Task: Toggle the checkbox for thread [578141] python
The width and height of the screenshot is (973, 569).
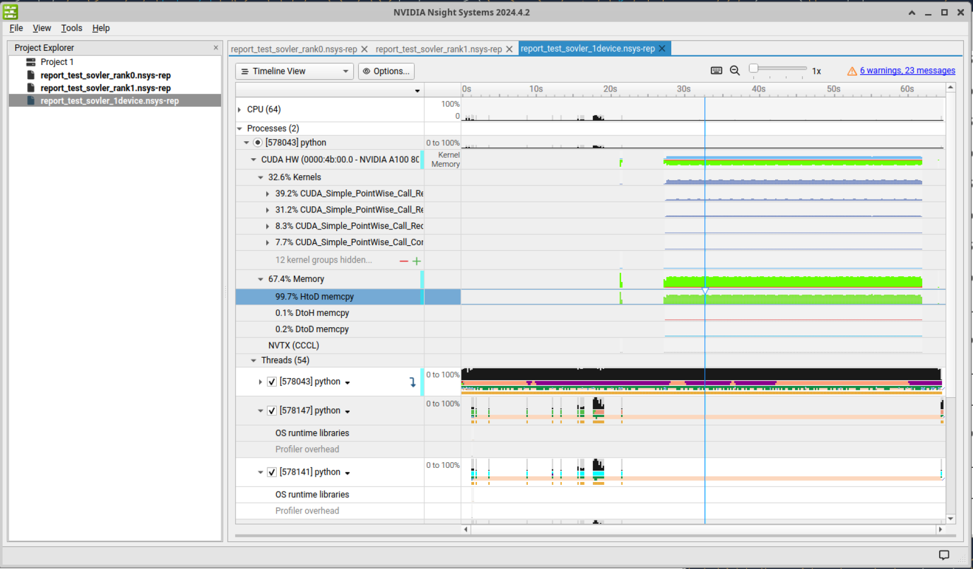Action: pyautogui.click(x=272, y=472)
